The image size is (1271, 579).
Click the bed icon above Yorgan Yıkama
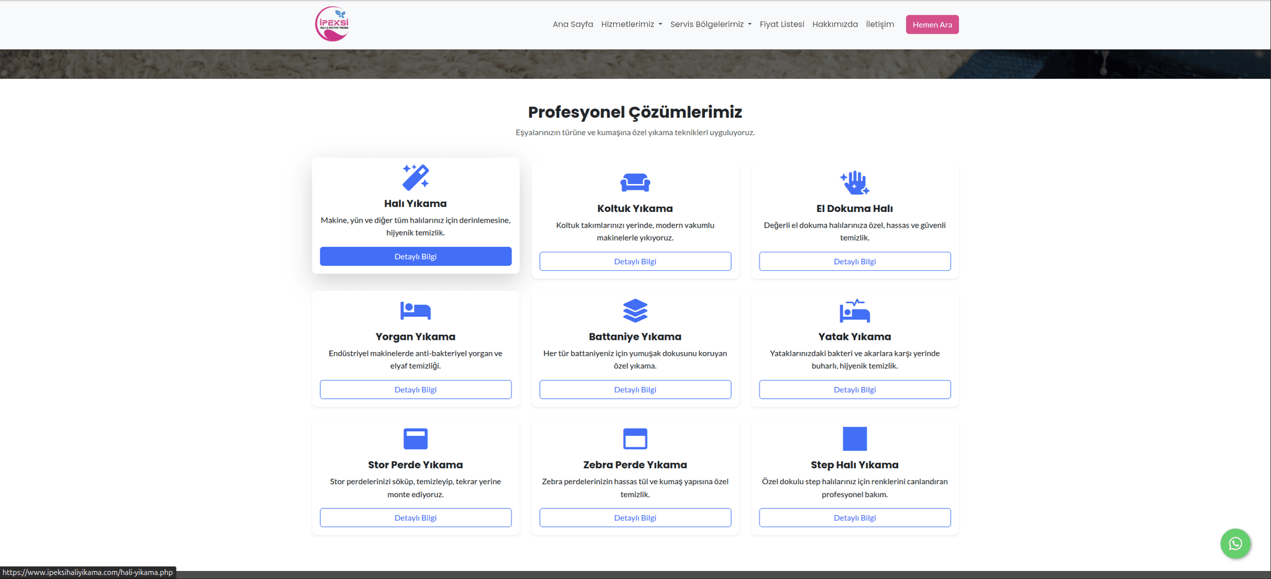pyautogui.click(x=415, y=311)
